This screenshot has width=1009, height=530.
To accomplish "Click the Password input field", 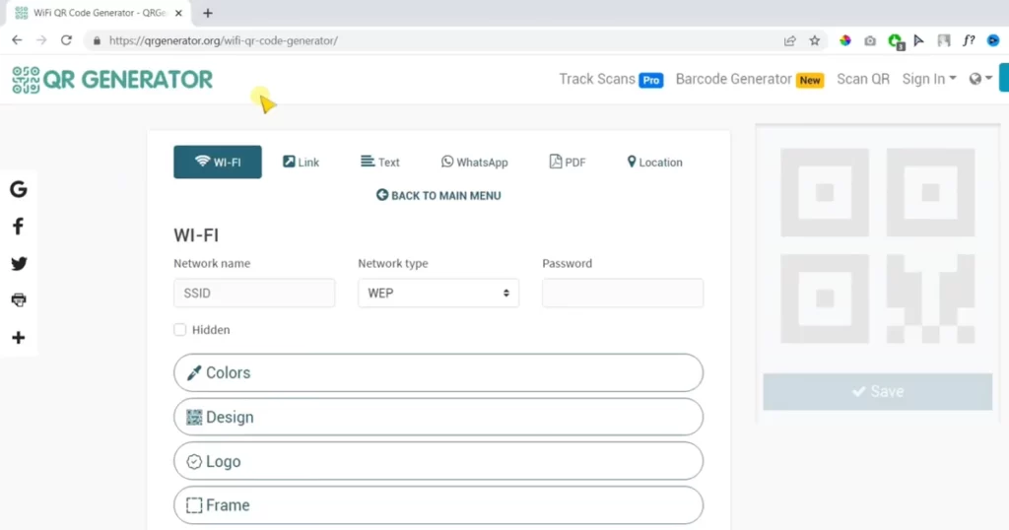I will (x=623, y=294).
